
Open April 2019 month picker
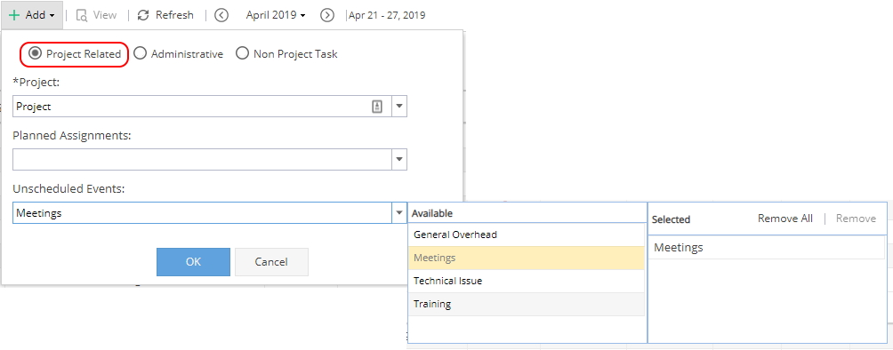[x=276, y=15]
